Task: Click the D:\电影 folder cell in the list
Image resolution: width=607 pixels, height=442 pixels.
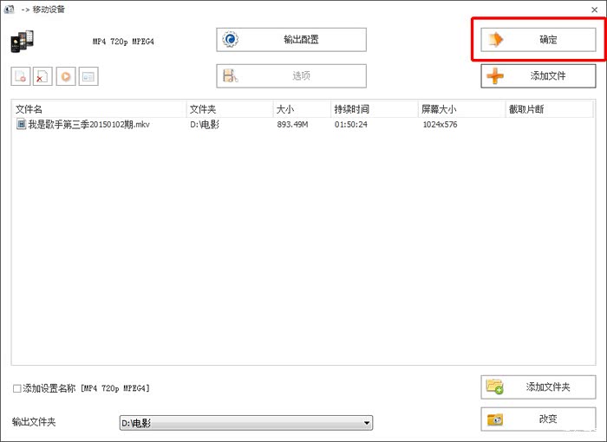Action: pos(205,125)
